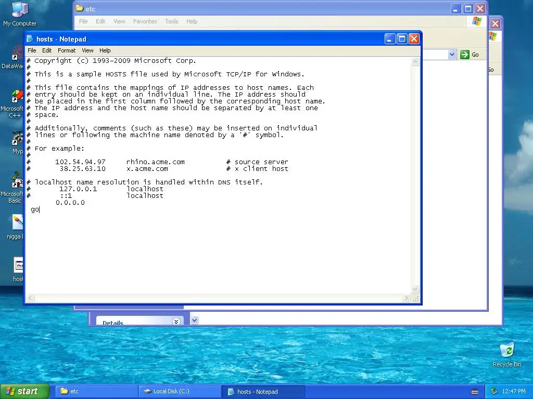This screenshot has width=533, height=399.
Task: Open the Favorites menu in the etc window
Action: tap(145, 21)
